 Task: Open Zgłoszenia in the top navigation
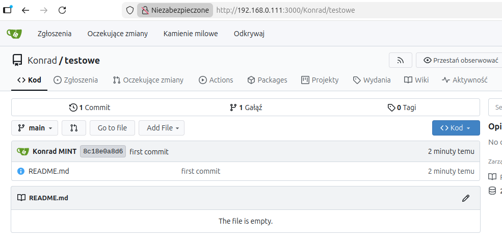(55, 34)
